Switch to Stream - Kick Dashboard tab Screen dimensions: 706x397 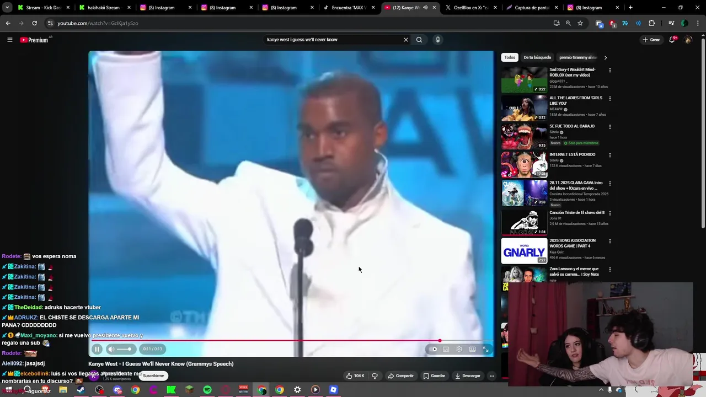tap(43, 8)
